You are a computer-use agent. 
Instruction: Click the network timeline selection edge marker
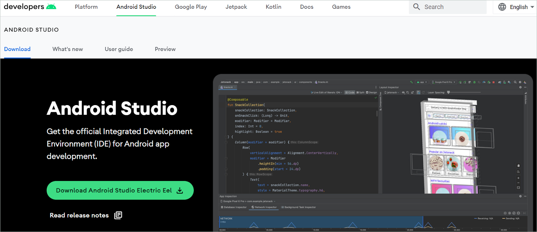[423, 222]
